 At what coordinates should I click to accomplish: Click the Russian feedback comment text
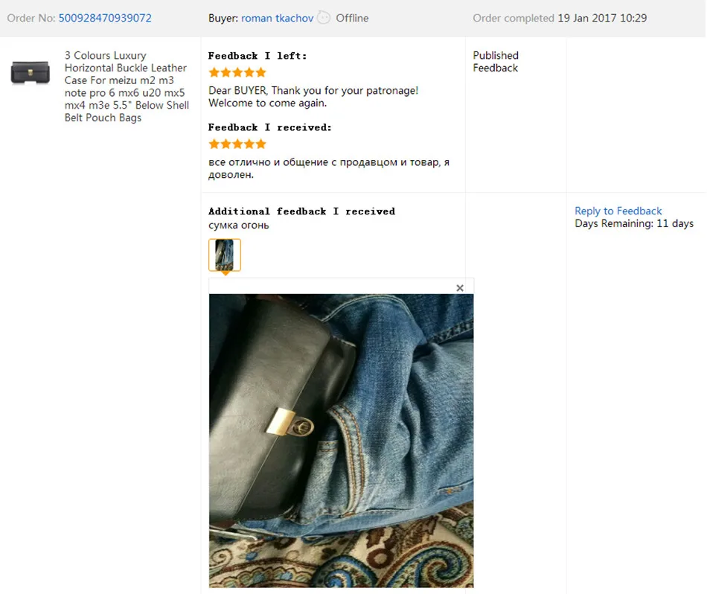click(329, 168)
